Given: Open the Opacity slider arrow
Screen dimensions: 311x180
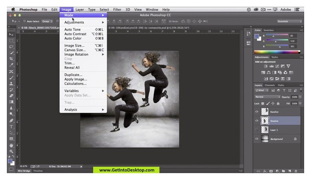Looking at the screenshot, I should (300, 97).
